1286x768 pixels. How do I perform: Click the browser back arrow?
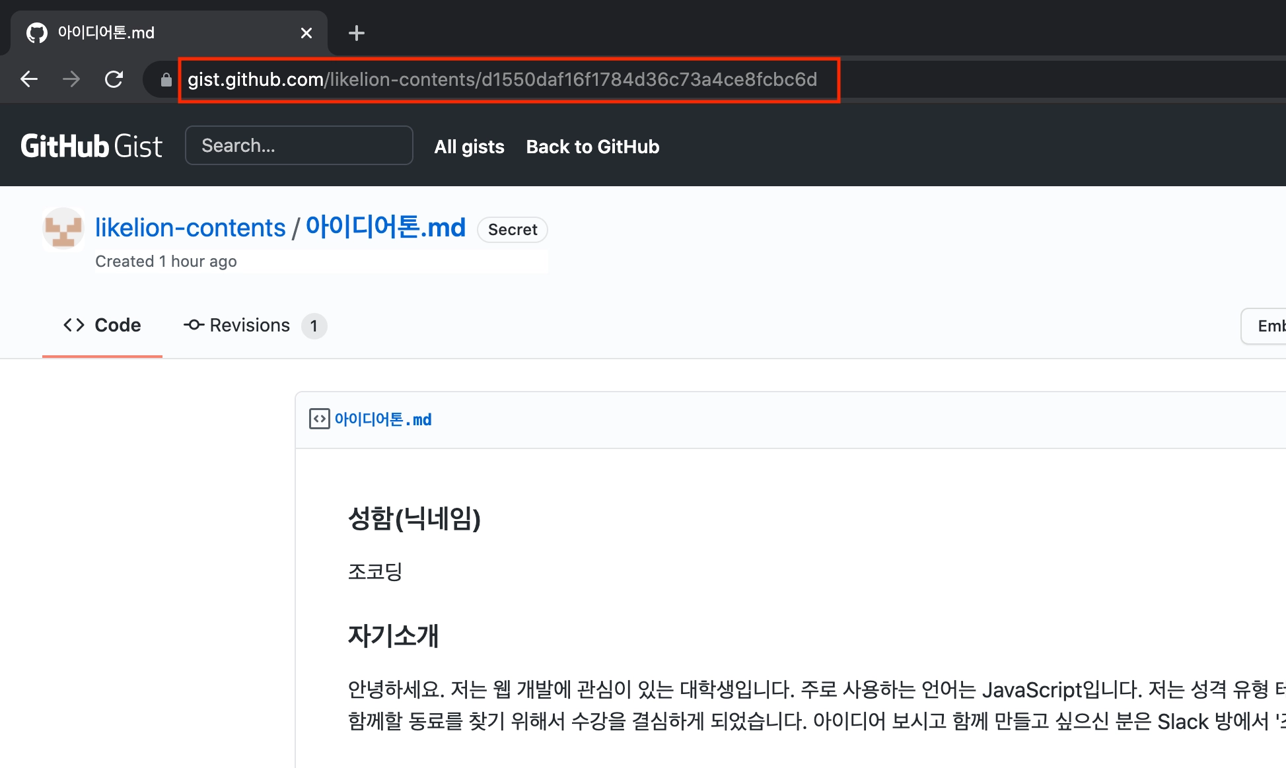coord(29,79)
